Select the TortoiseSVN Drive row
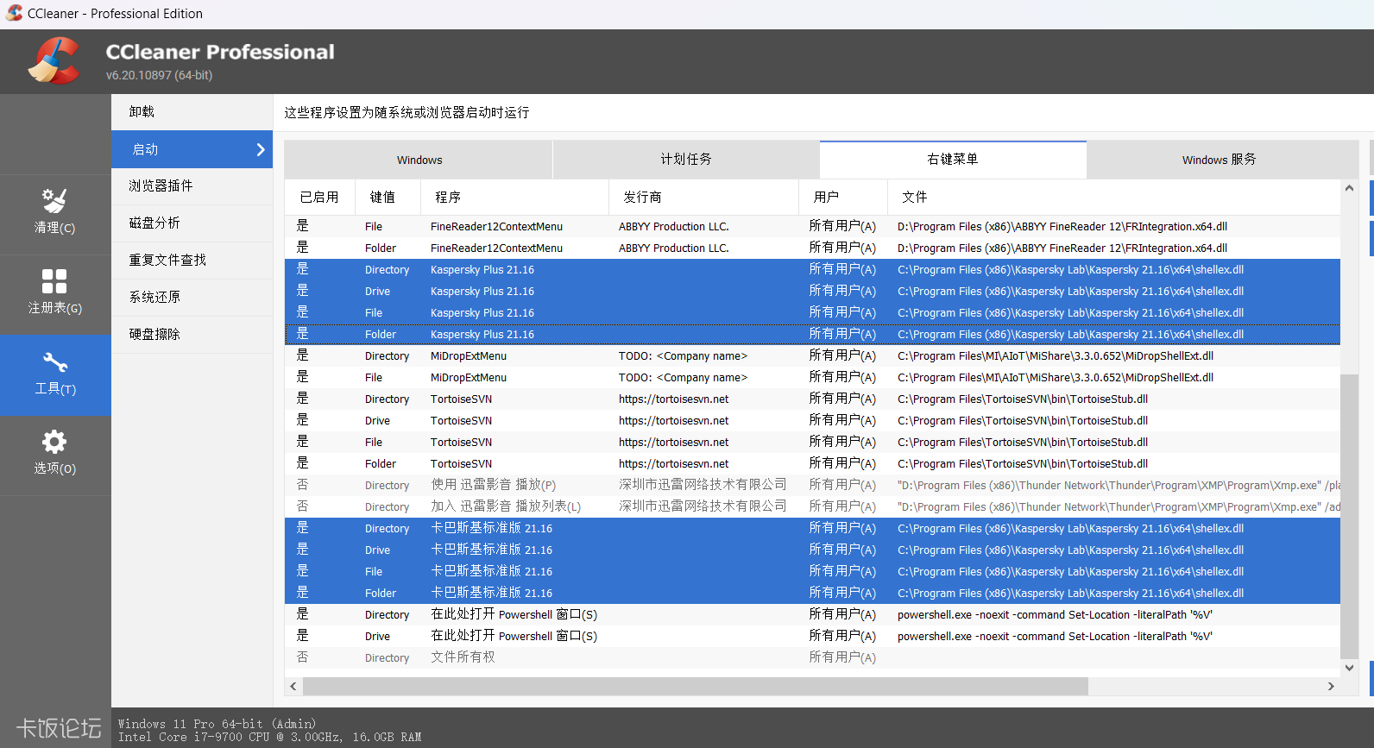Screen dimensions: 1374x748 [812, 421]
